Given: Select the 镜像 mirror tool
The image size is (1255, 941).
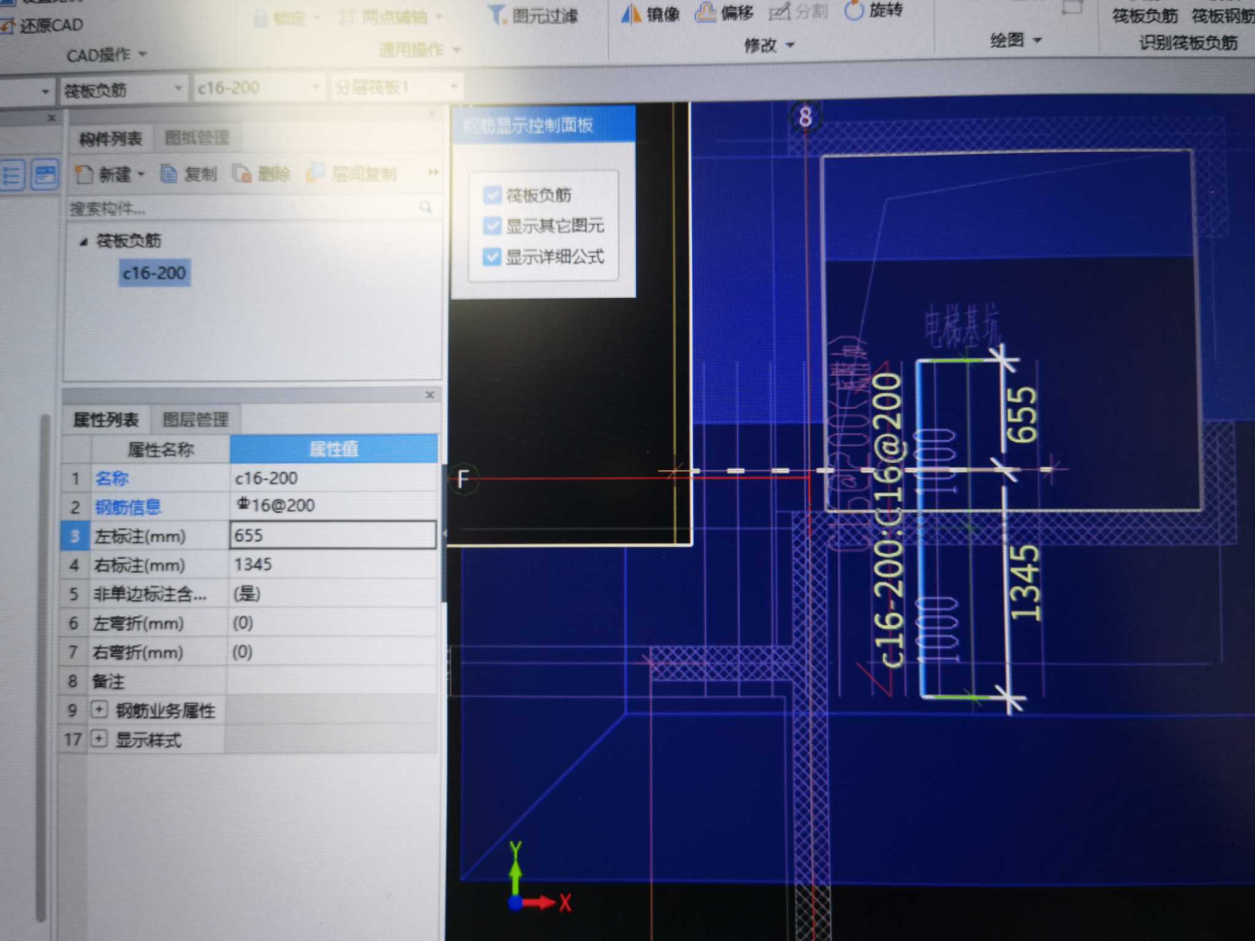Looking at the screenshot, I should pos(650,13).
